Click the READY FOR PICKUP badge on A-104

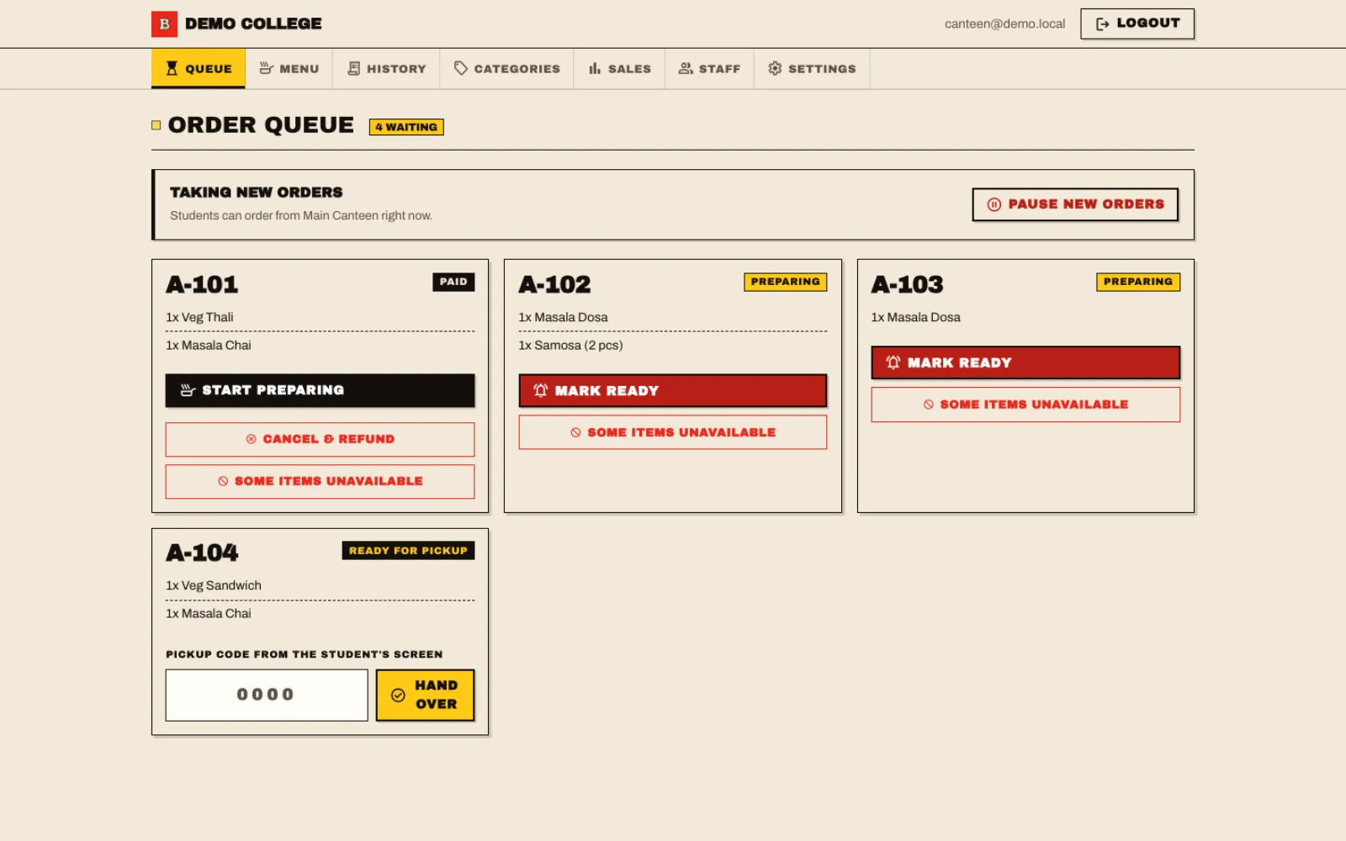pyautogui.click(x=408, y=551)
